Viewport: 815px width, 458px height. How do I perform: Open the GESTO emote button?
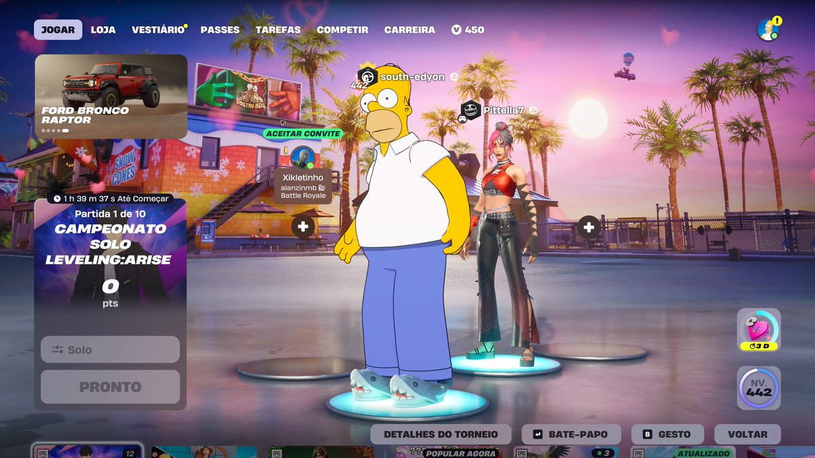[x=667, y=434]
